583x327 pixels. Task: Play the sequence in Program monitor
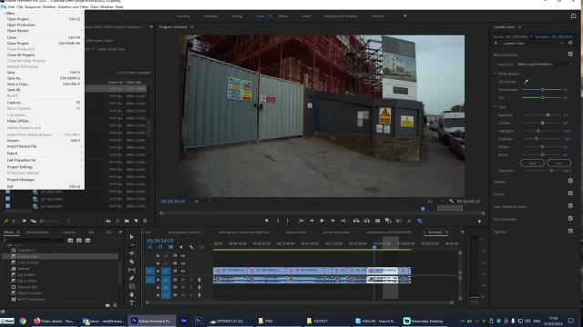(322, 221)
